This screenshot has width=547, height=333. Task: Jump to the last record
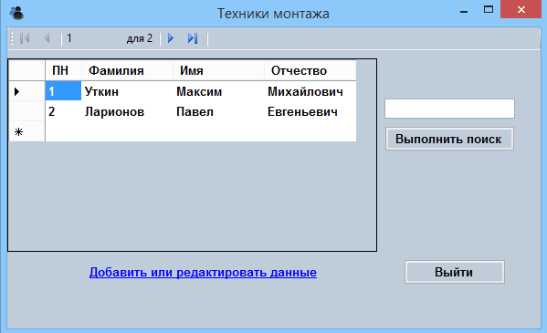(x=193, y=38)
